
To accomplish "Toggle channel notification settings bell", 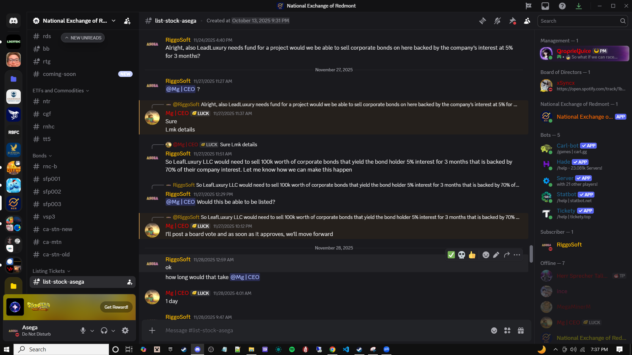I will pos(497,20).
